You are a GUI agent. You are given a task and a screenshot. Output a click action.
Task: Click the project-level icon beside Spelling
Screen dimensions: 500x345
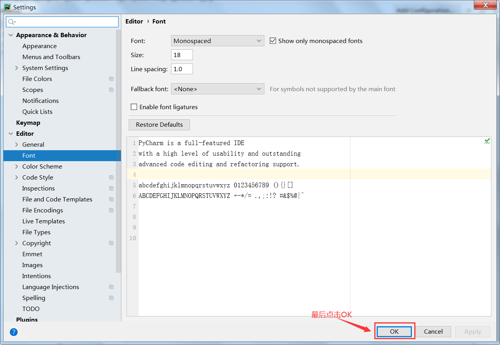[x=112, y=298]
